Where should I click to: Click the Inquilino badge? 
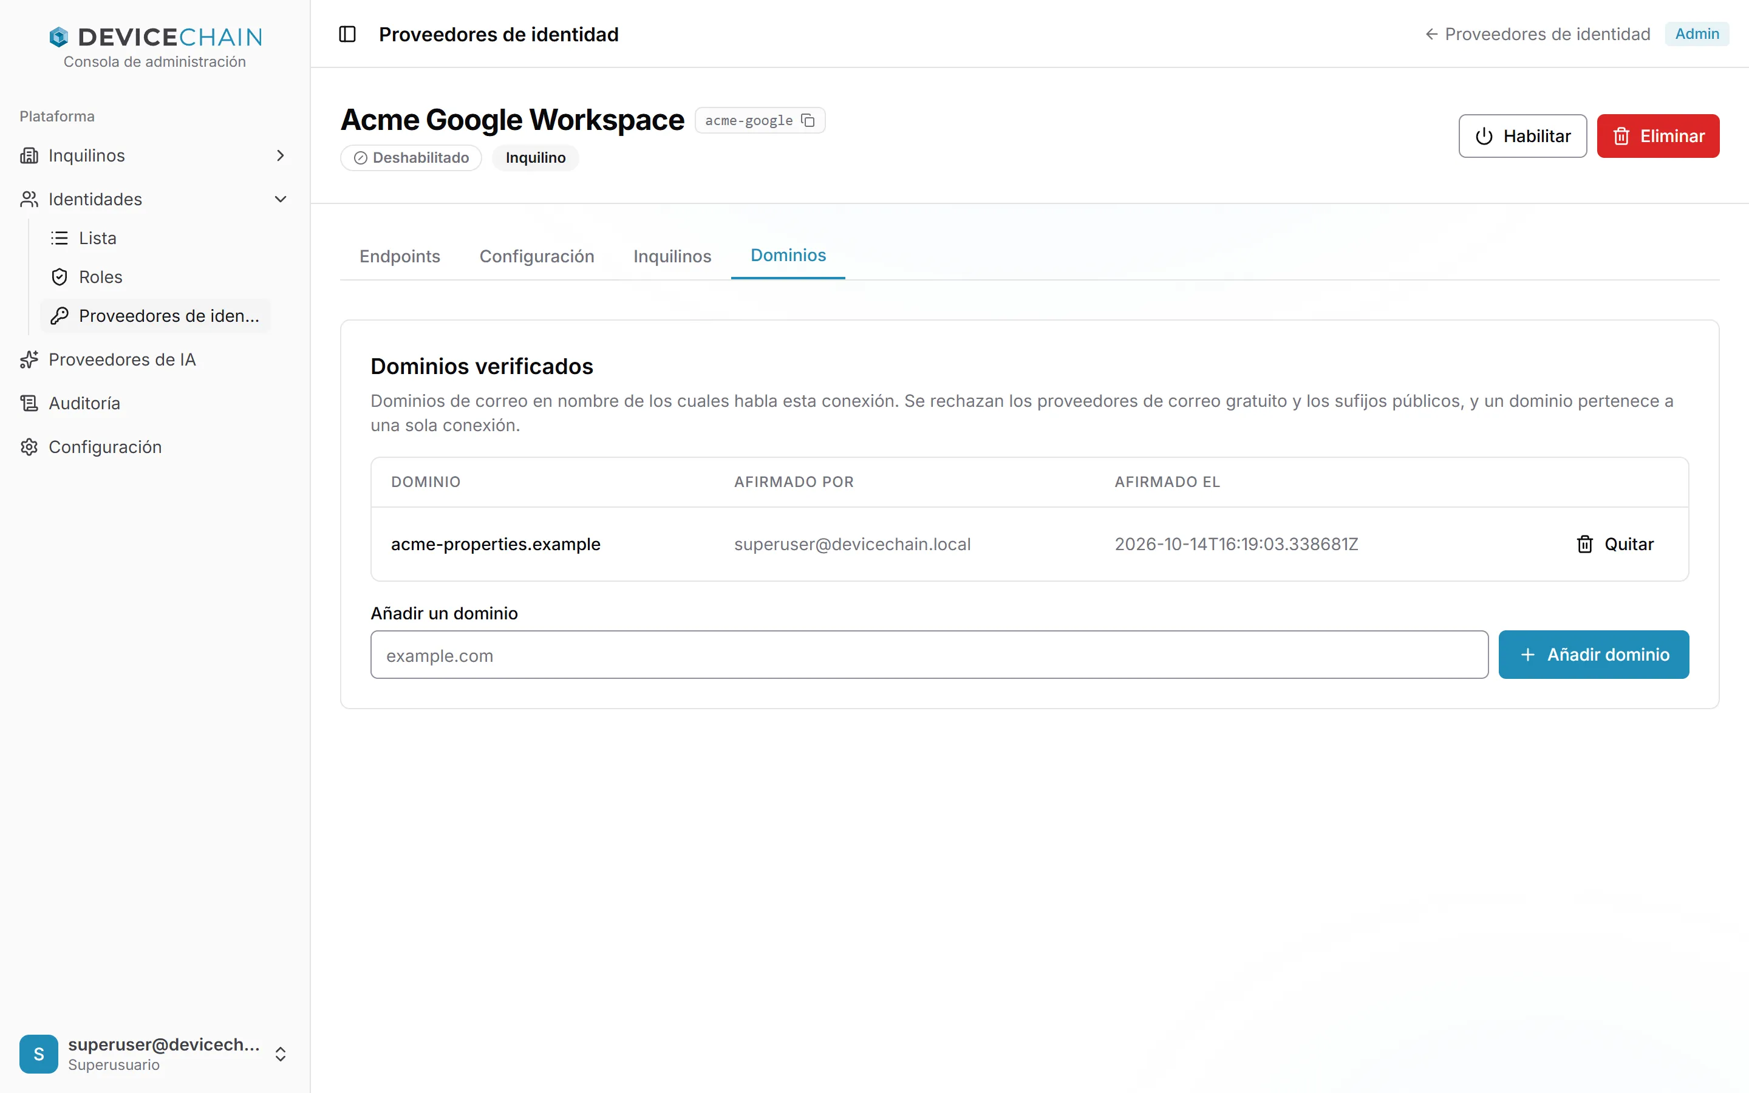click(536, 158)
